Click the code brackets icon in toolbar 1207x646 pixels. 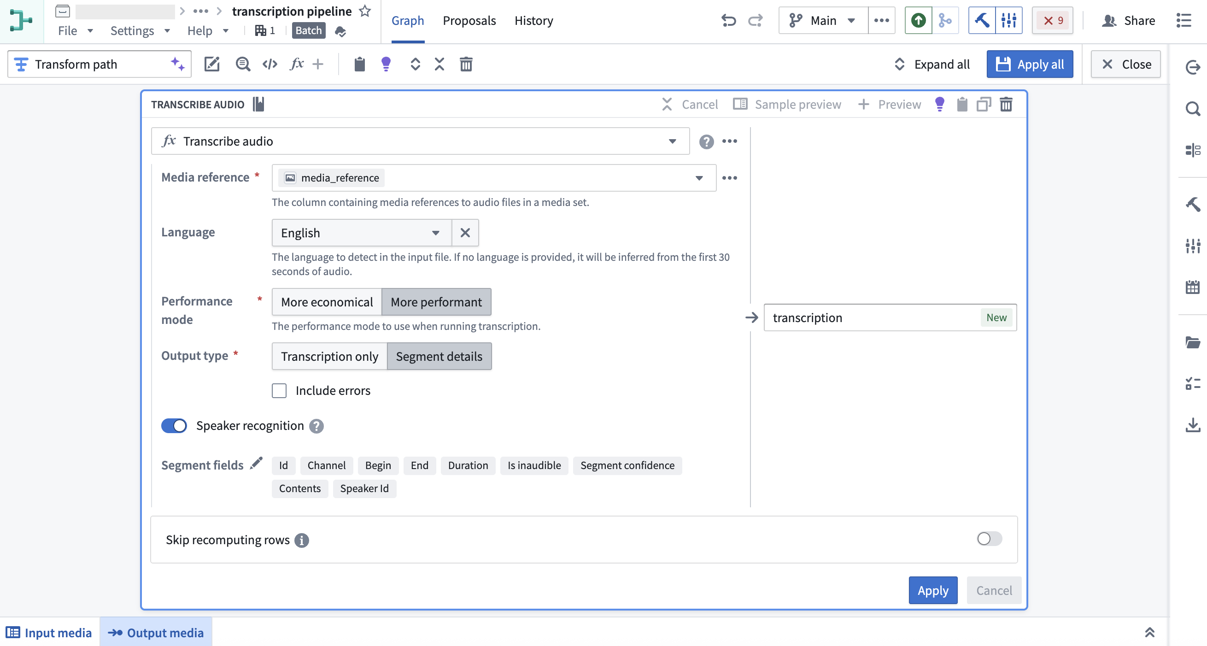270,64
